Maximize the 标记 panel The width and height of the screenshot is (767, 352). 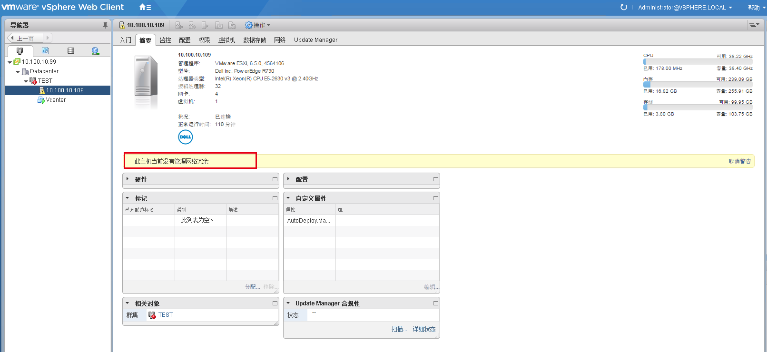(275, 198)
